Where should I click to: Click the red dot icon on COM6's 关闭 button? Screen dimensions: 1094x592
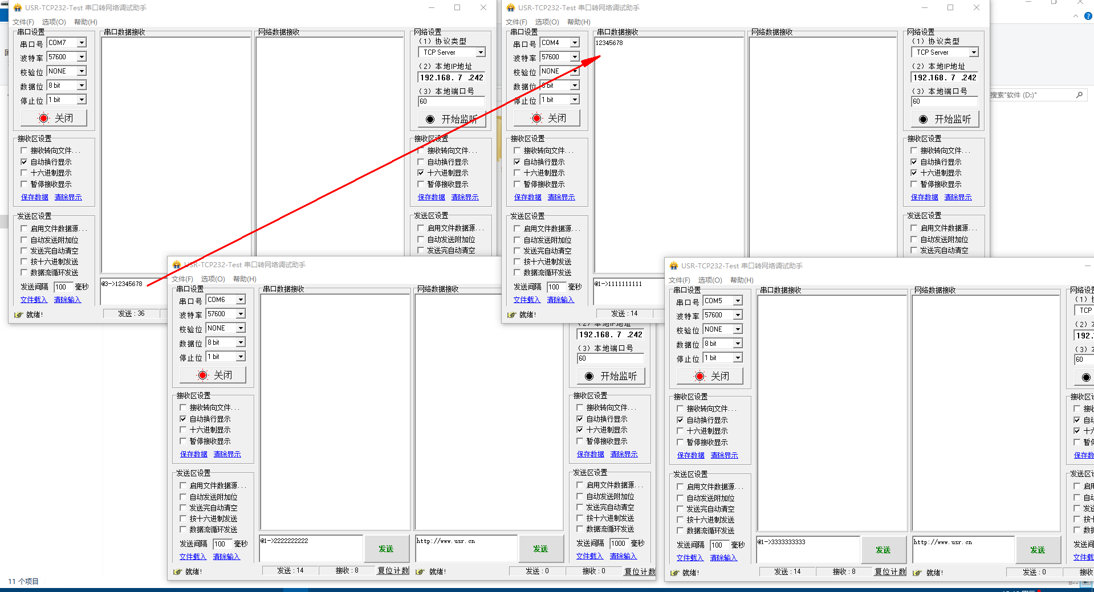pos(203,375)
